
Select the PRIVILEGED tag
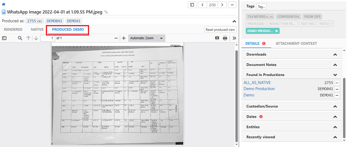[256, 24]
